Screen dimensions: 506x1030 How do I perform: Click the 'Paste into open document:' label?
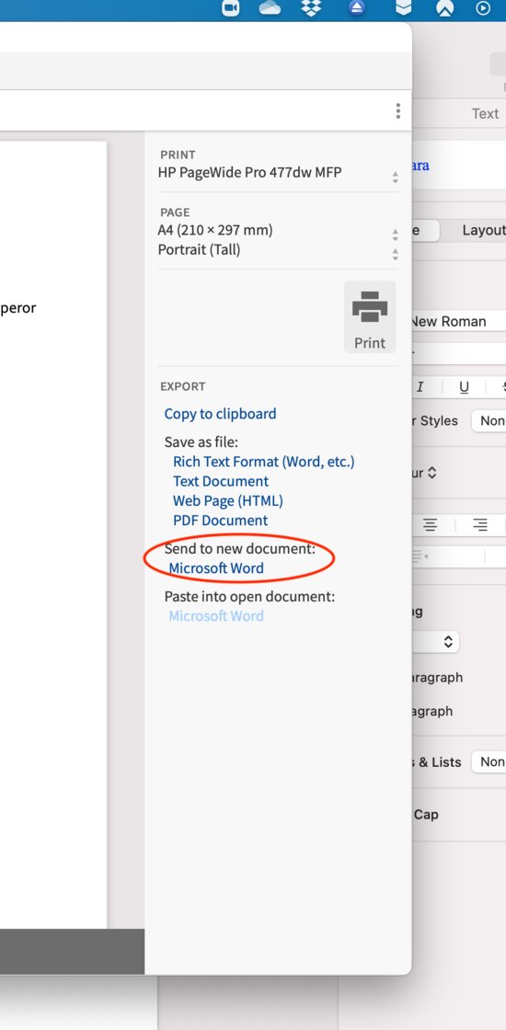coord(249,597)
